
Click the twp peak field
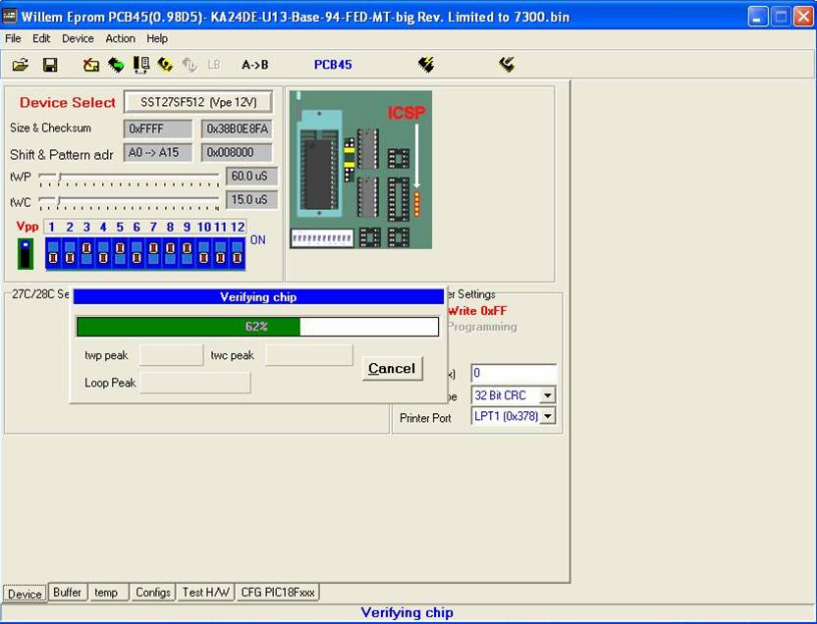click(172, 355)
